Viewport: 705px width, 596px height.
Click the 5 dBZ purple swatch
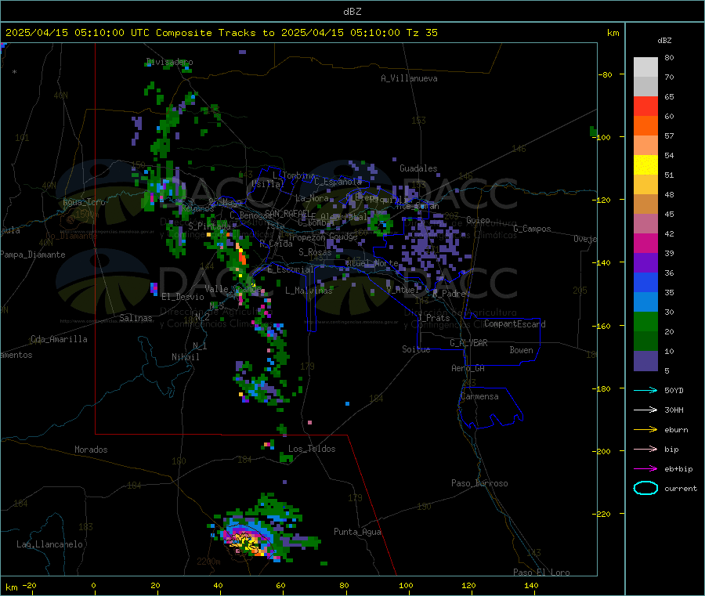645,361
